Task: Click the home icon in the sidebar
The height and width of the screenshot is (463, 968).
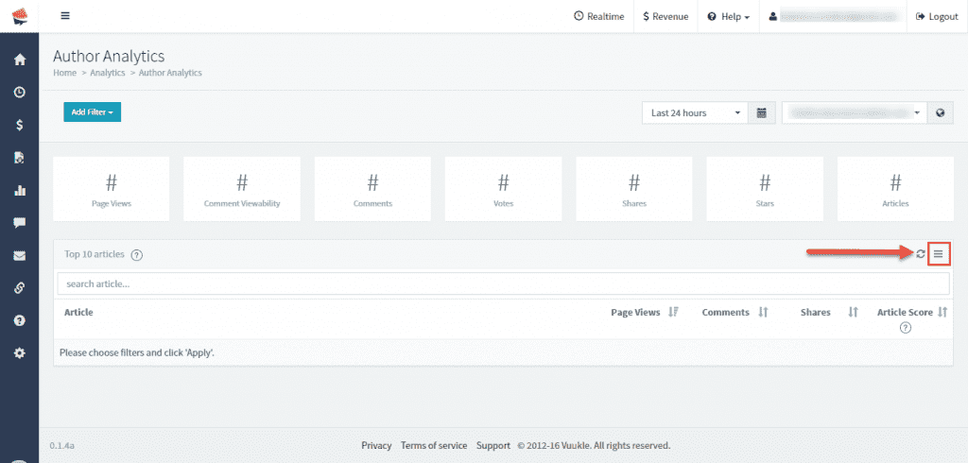Action: click(19, 60)
